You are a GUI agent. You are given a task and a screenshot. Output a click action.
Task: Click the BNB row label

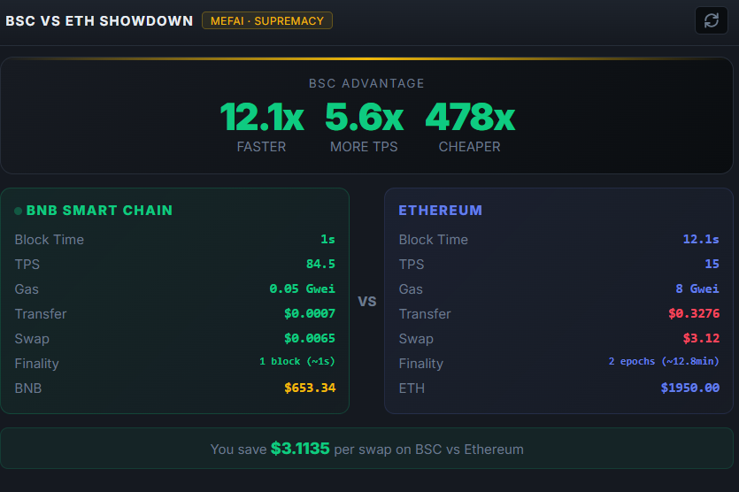click(x=27, y=388)
